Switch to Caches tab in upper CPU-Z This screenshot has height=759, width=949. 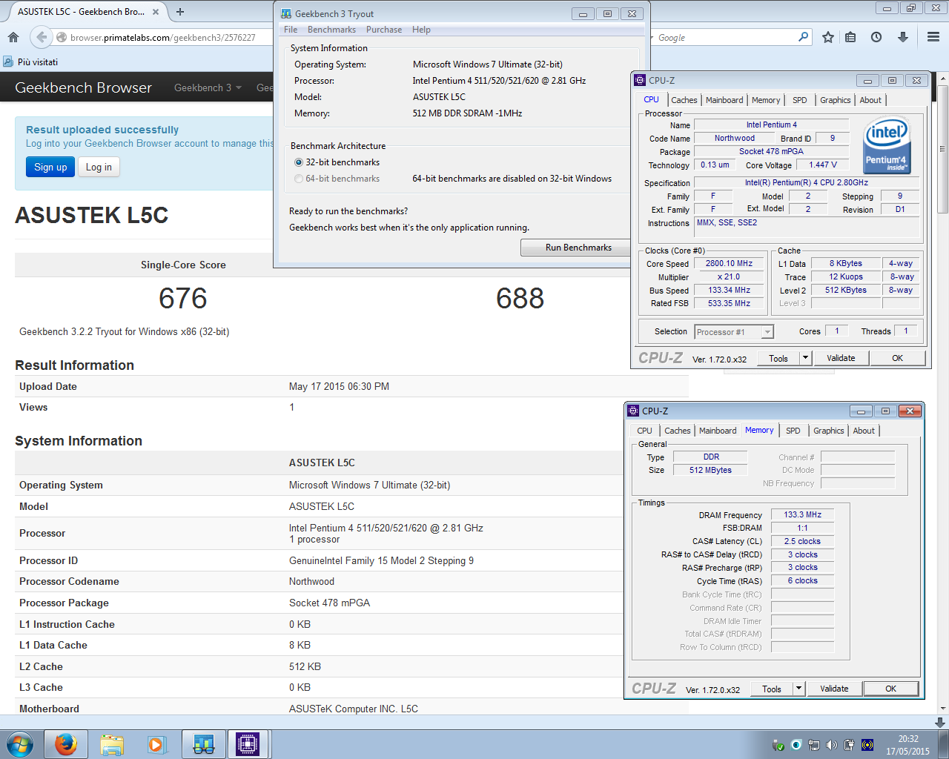tap(684, 100)
